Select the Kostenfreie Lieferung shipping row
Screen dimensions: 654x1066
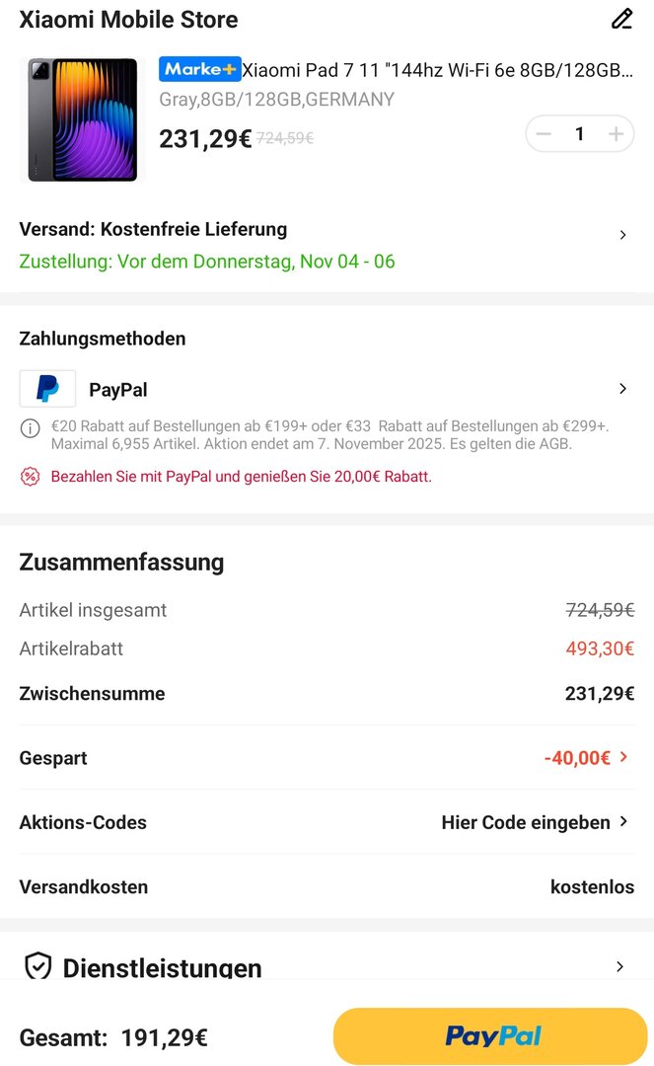[x=153, y=229]
